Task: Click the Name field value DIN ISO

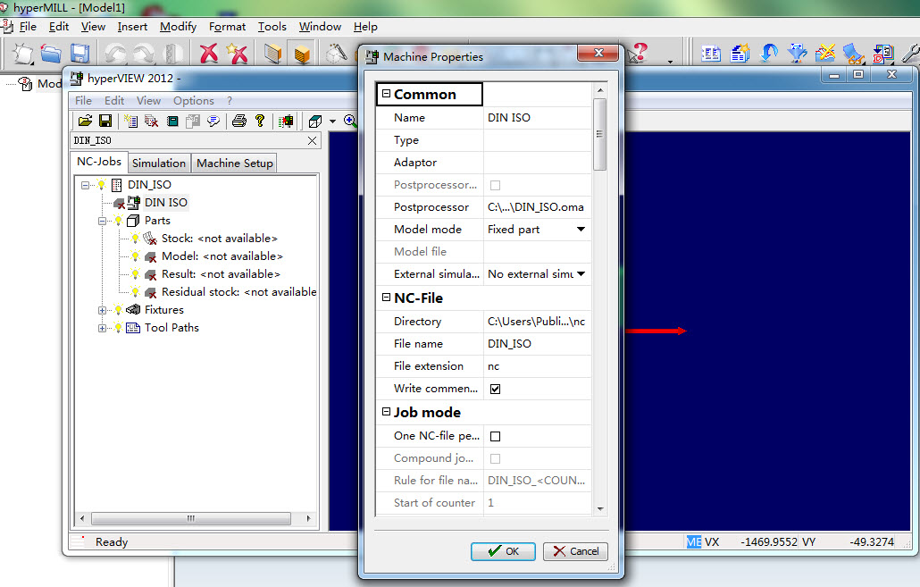Action: coord(536,117)
